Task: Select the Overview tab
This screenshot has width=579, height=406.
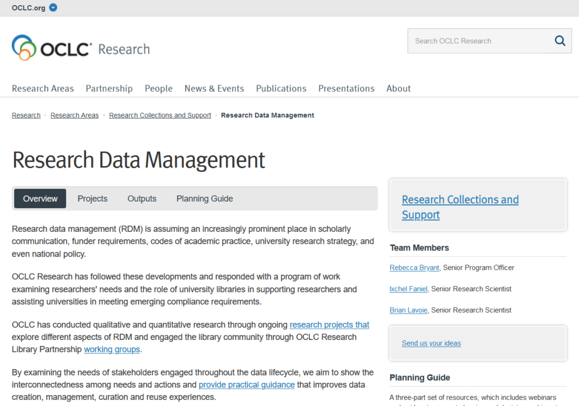Action: [40, 198]
